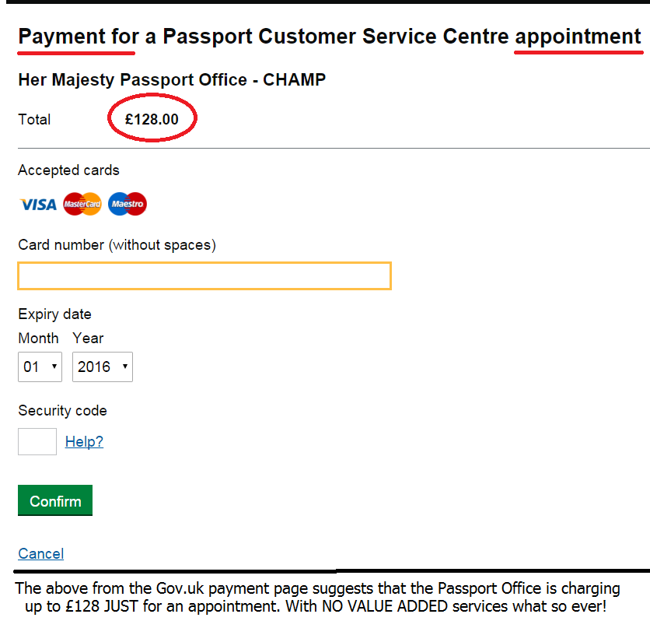The width and height of the screenshot is (650, 621).
Task: Click the Cancel link
Action: pyautogui.click(x=40, y=553)
